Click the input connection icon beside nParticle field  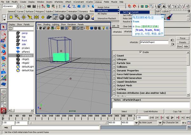[x=172, y=40]
